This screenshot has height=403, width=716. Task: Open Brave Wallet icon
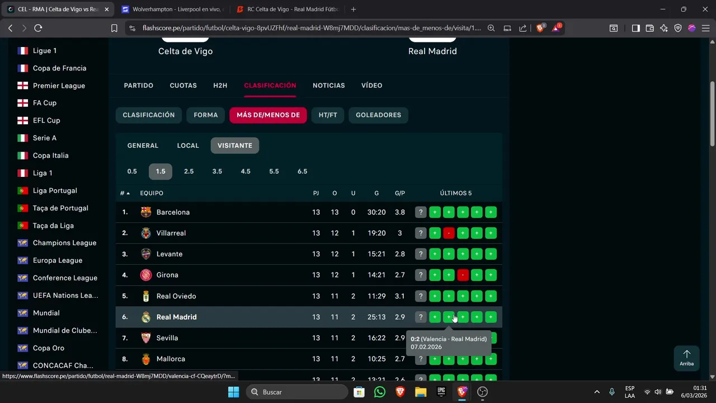[x=649, y=28]
